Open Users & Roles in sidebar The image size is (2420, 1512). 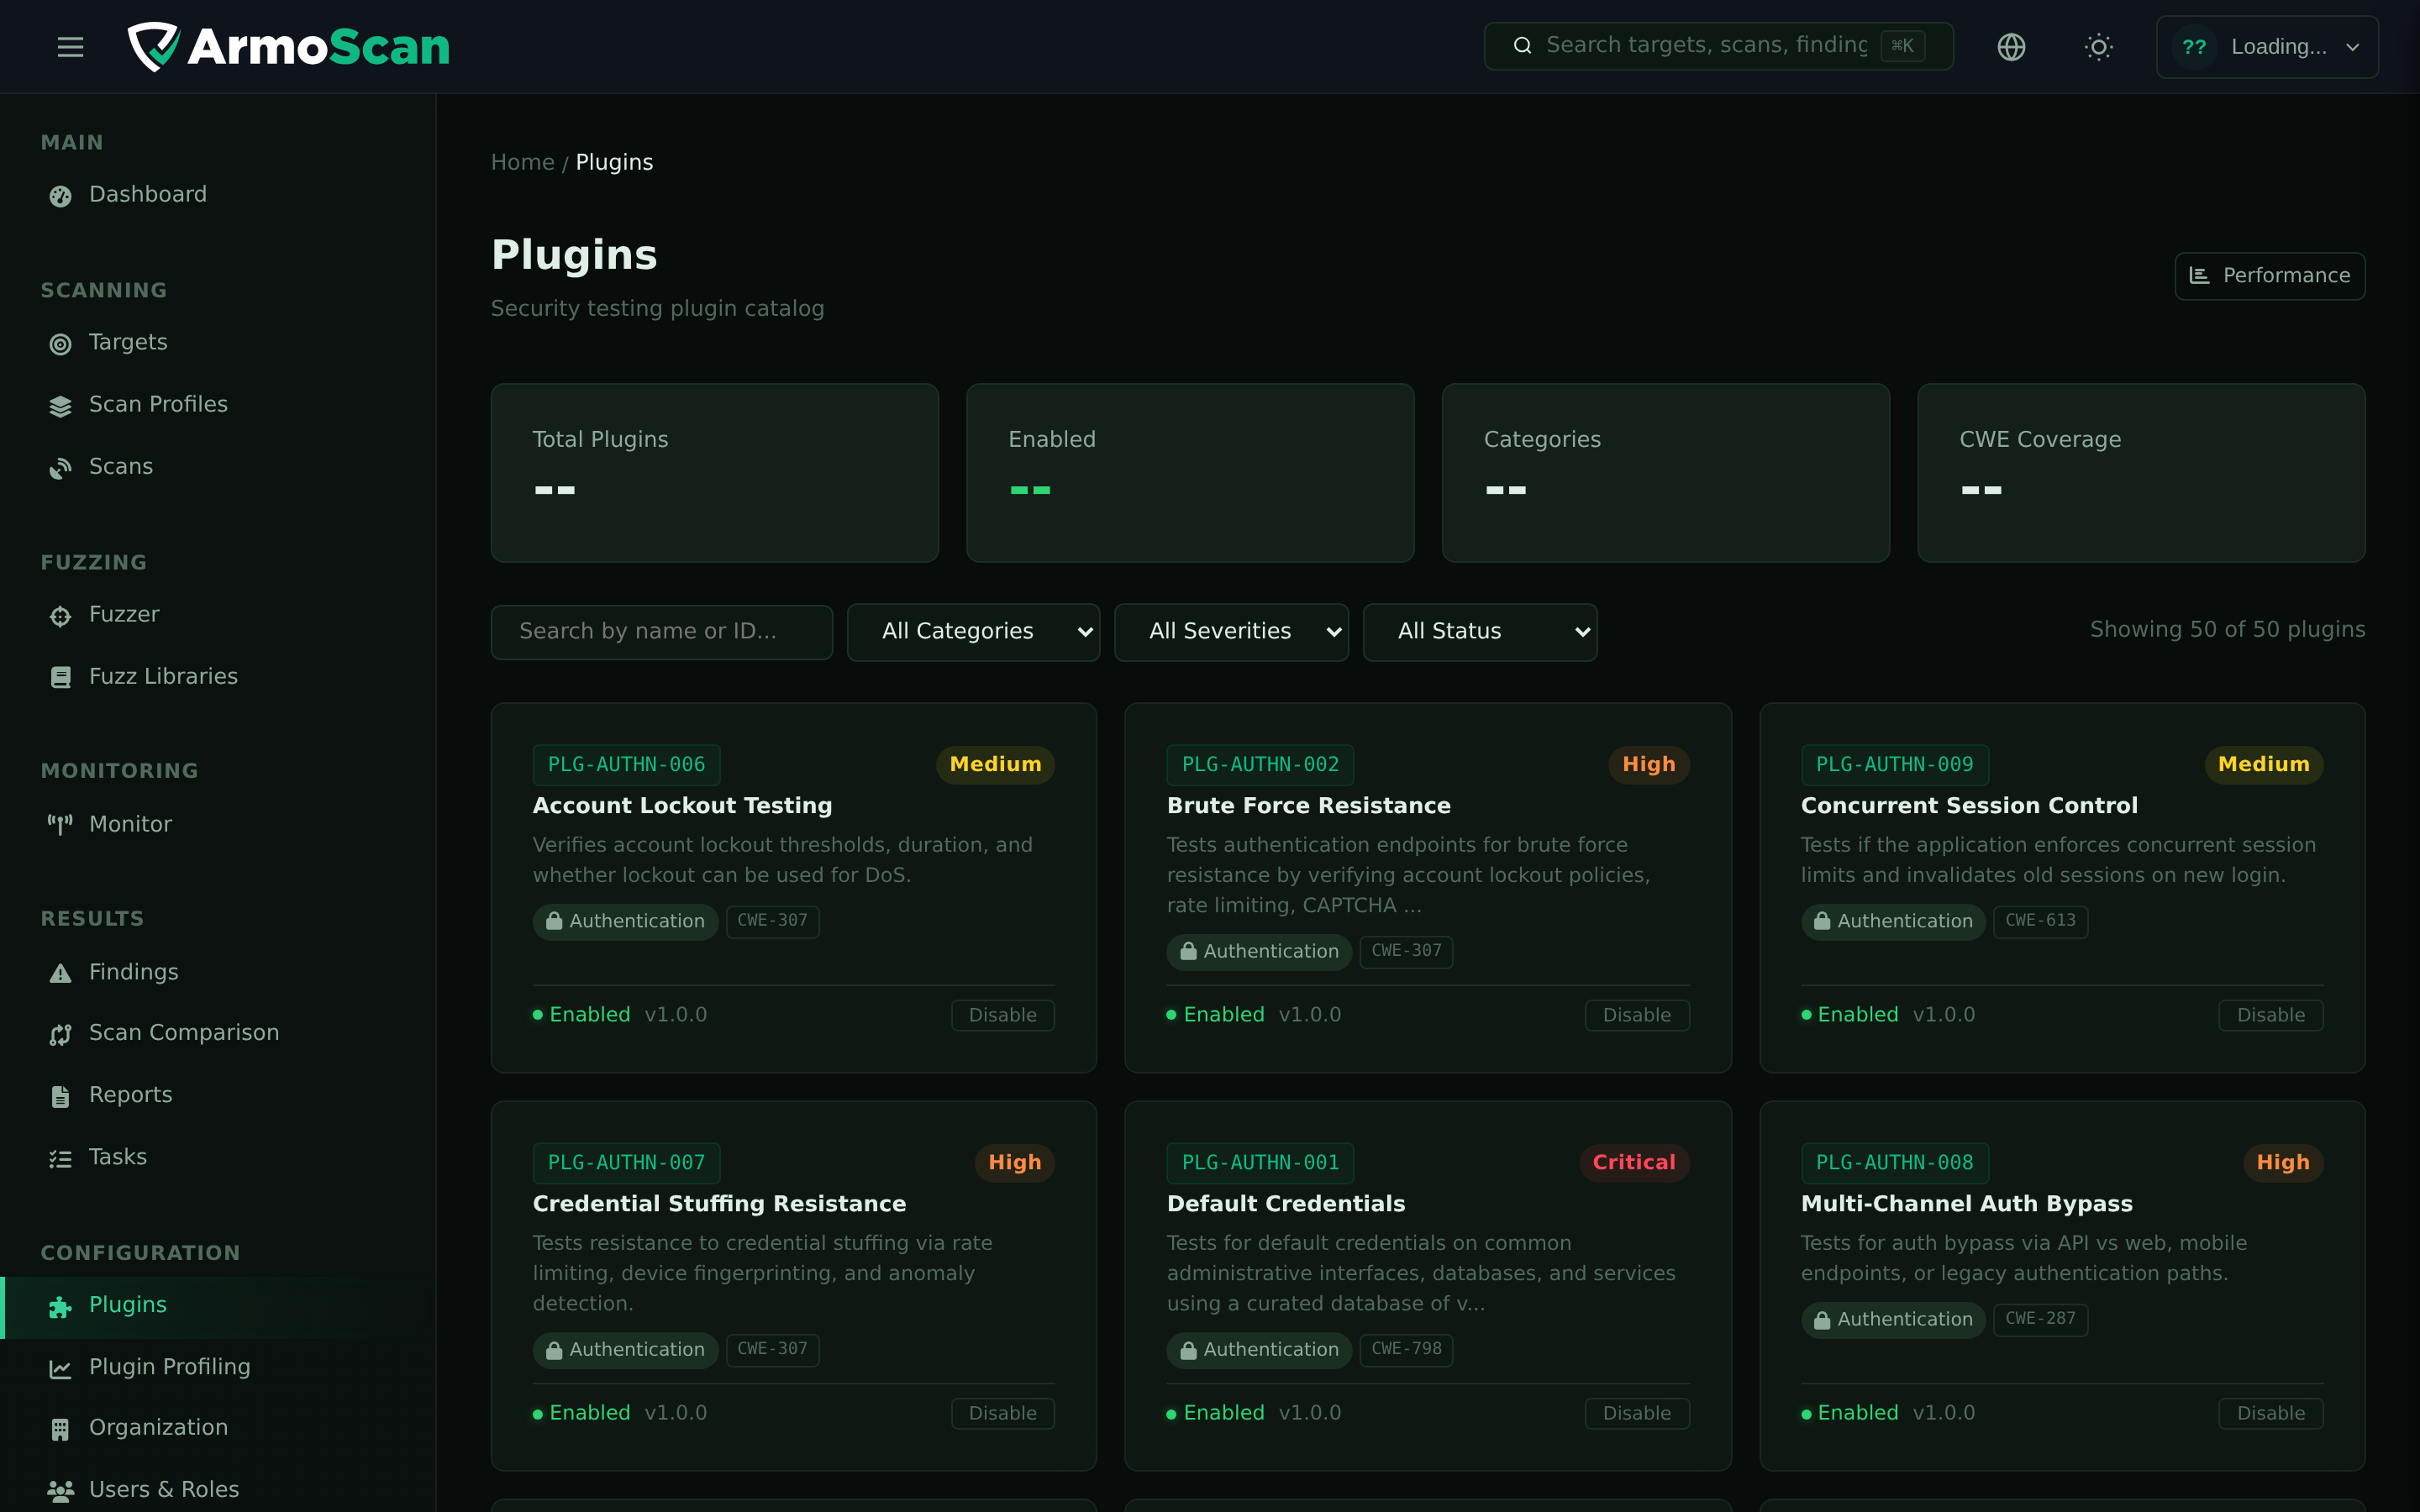(x=218, y=1490)
